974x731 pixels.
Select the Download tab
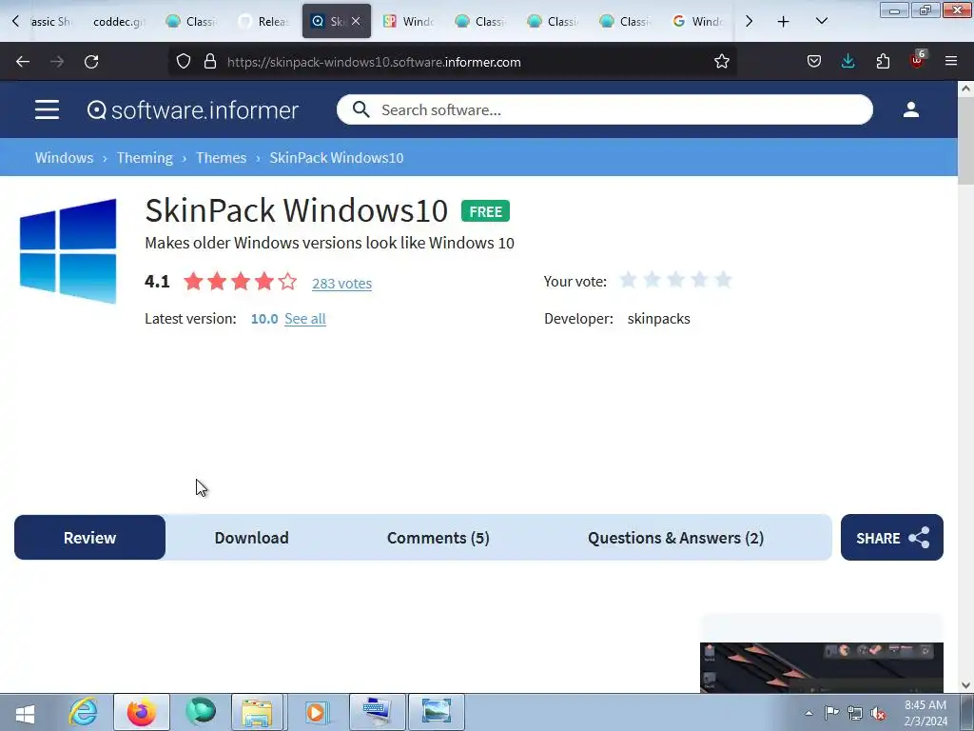[x=251, y=538]
